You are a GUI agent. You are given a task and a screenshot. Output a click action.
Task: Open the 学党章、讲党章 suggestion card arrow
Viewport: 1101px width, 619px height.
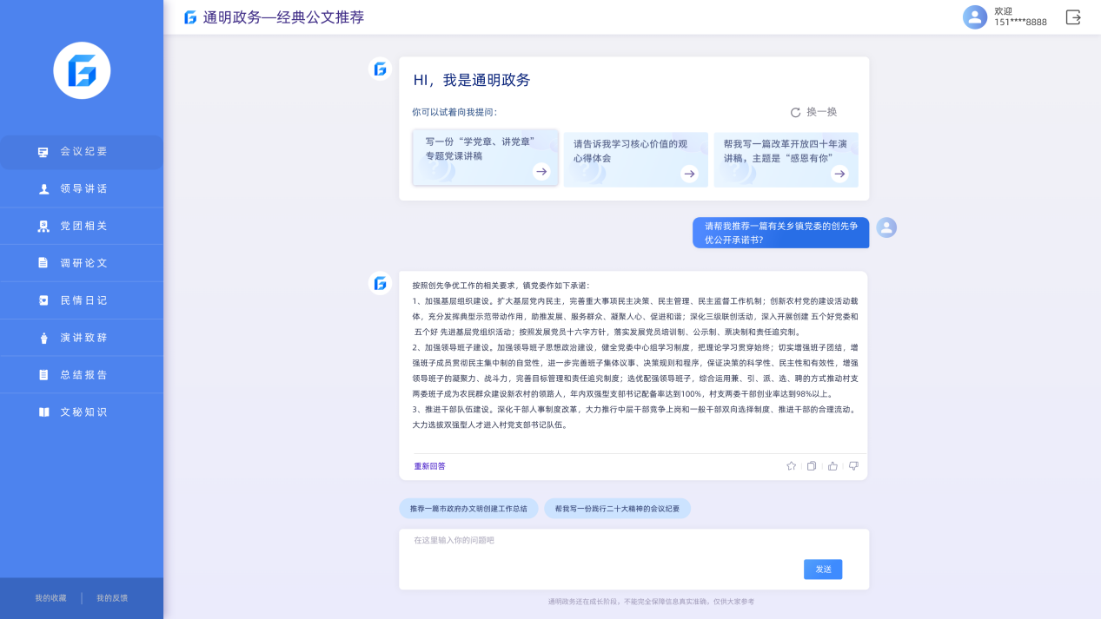point(541,172)
